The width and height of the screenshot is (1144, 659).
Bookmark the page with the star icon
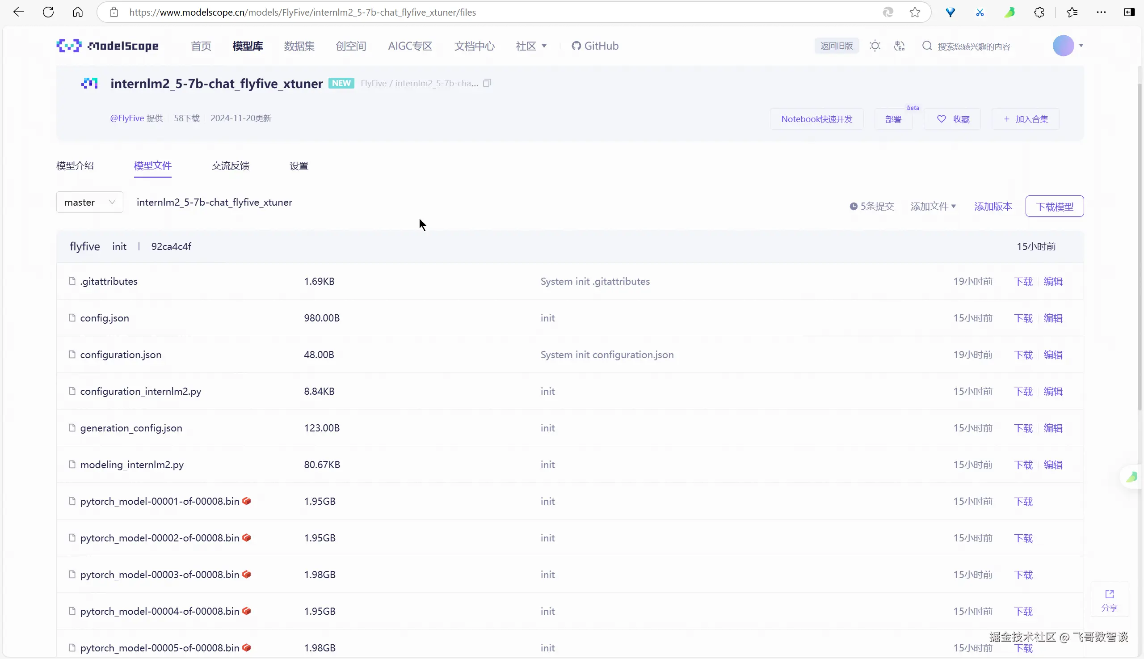[x=915, y=12]
